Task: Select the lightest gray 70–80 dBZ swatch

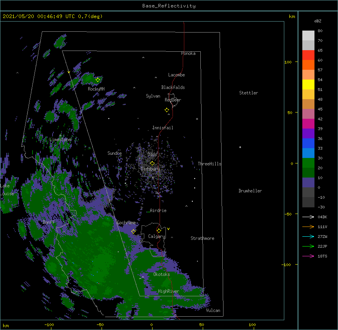Action: (x=308, y=36)
